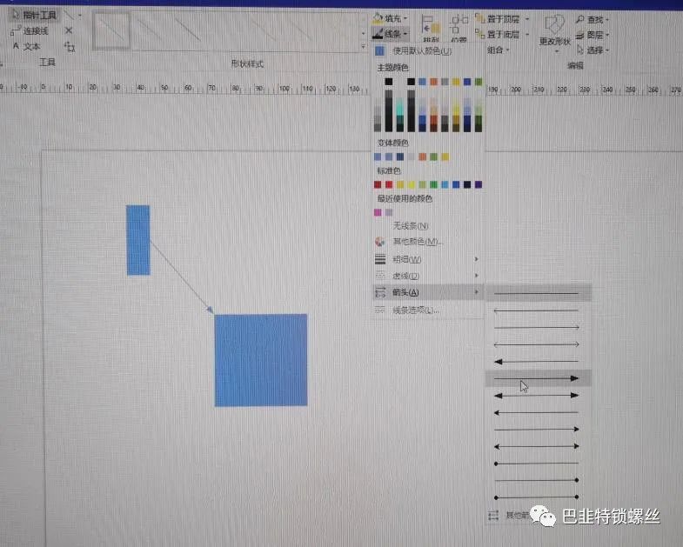Pick the magenta recently used color swatch
The height and width of the screenshot is (547, 683).
(378, 212)
